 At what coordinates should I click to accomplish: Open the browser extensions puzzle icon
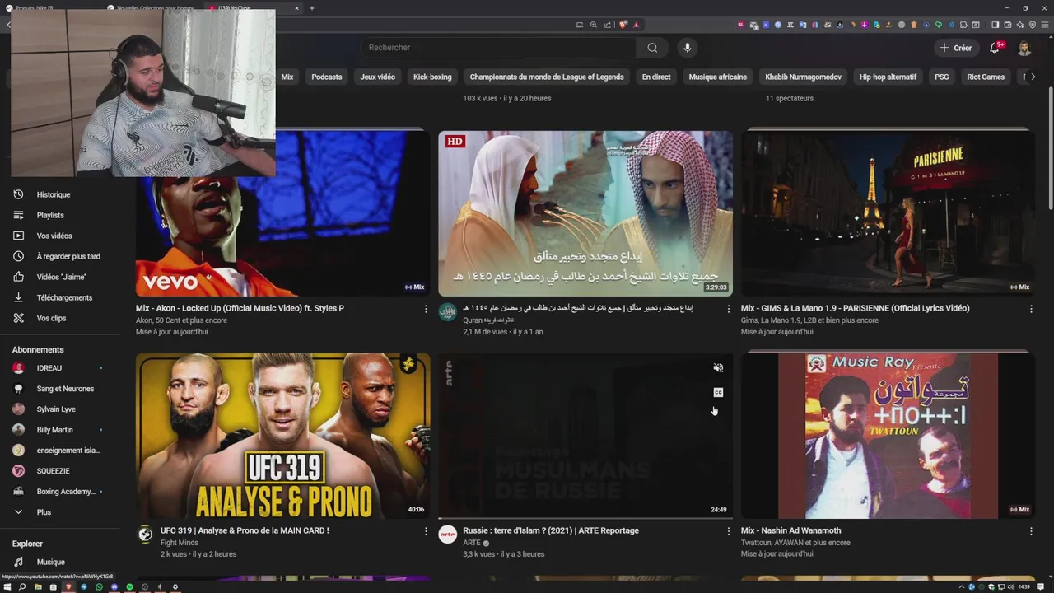coord(964,25)
